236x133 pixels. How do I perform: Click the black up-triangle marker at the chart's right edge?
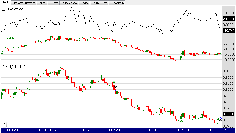tap(221, 120)
